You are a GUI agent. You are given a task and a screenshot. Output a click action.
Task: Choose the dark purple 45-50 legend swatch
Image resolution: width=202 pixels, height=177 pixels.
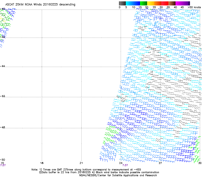coord(186,3)
